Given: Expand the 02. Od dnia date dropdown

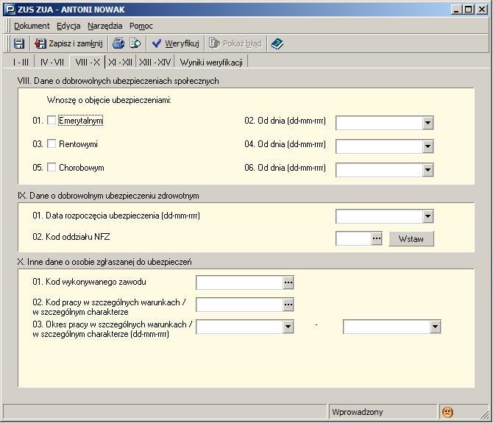Looking at the screenshot, I should coord(428,123).
